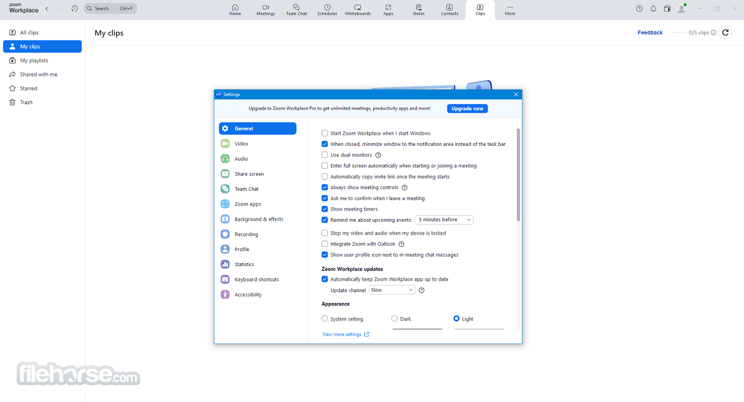744x402 pixels.
Task: Click the help icon beside Integrate Zoom with Outlook
Action: [401, 244]
